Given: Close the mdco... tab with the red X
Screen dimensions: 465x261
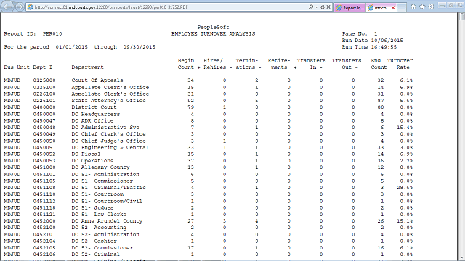Looking at the screenshot, I should (x=393, y=8).
